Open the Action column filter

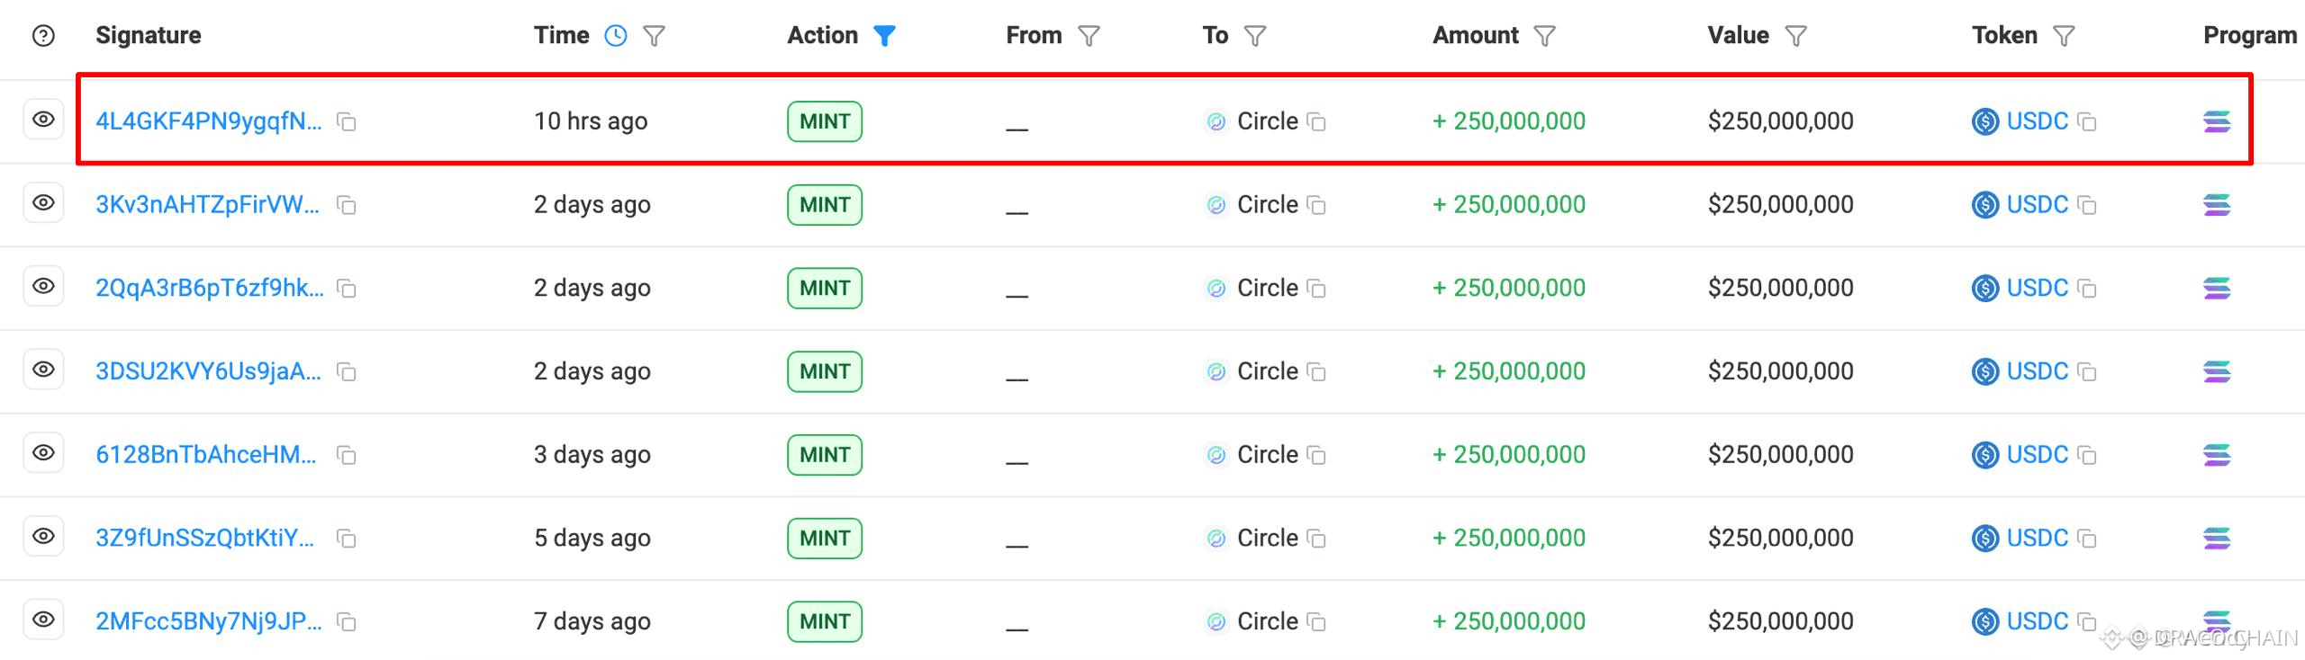click(885, 36)
